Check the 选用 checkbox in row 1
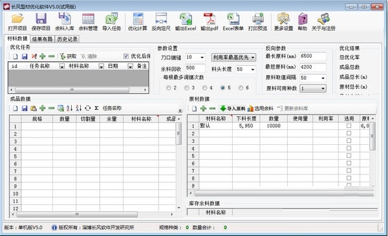The height and width of the screenshot is (236, 388). click(x=349, y=126)
